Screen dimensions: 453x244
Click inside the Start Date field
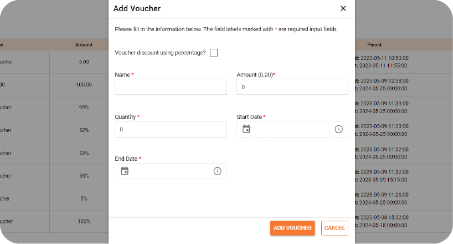click(x=292, y=129)
